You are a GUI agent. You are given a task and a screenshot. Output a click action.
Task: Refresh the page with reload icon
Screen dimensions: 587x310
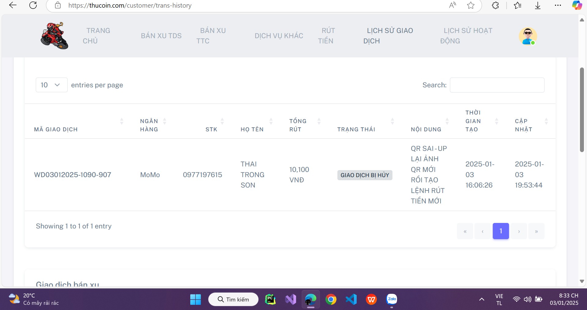(x=33, y=5)
